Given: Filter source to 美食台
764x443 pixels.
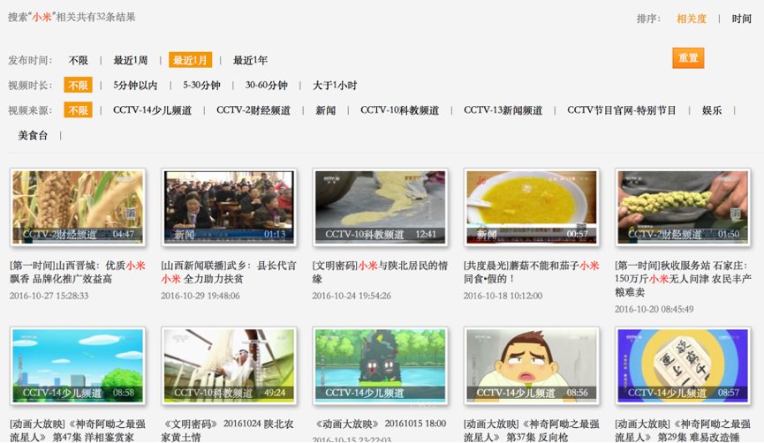Looking at the screenshot, I should point(33,135).
